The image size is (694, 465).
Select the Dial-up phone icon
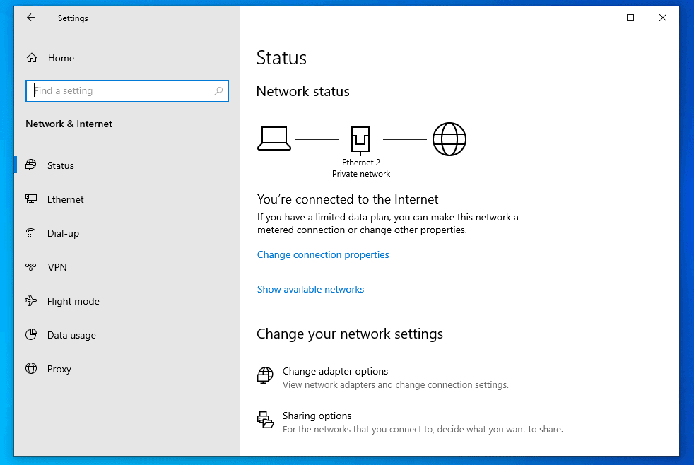pos(31,233)
